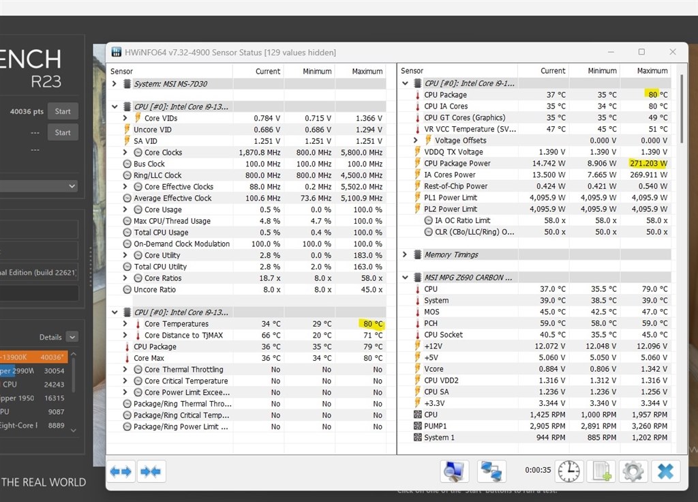Click the HWiNFO64 title bar app icon

[116, 52]
